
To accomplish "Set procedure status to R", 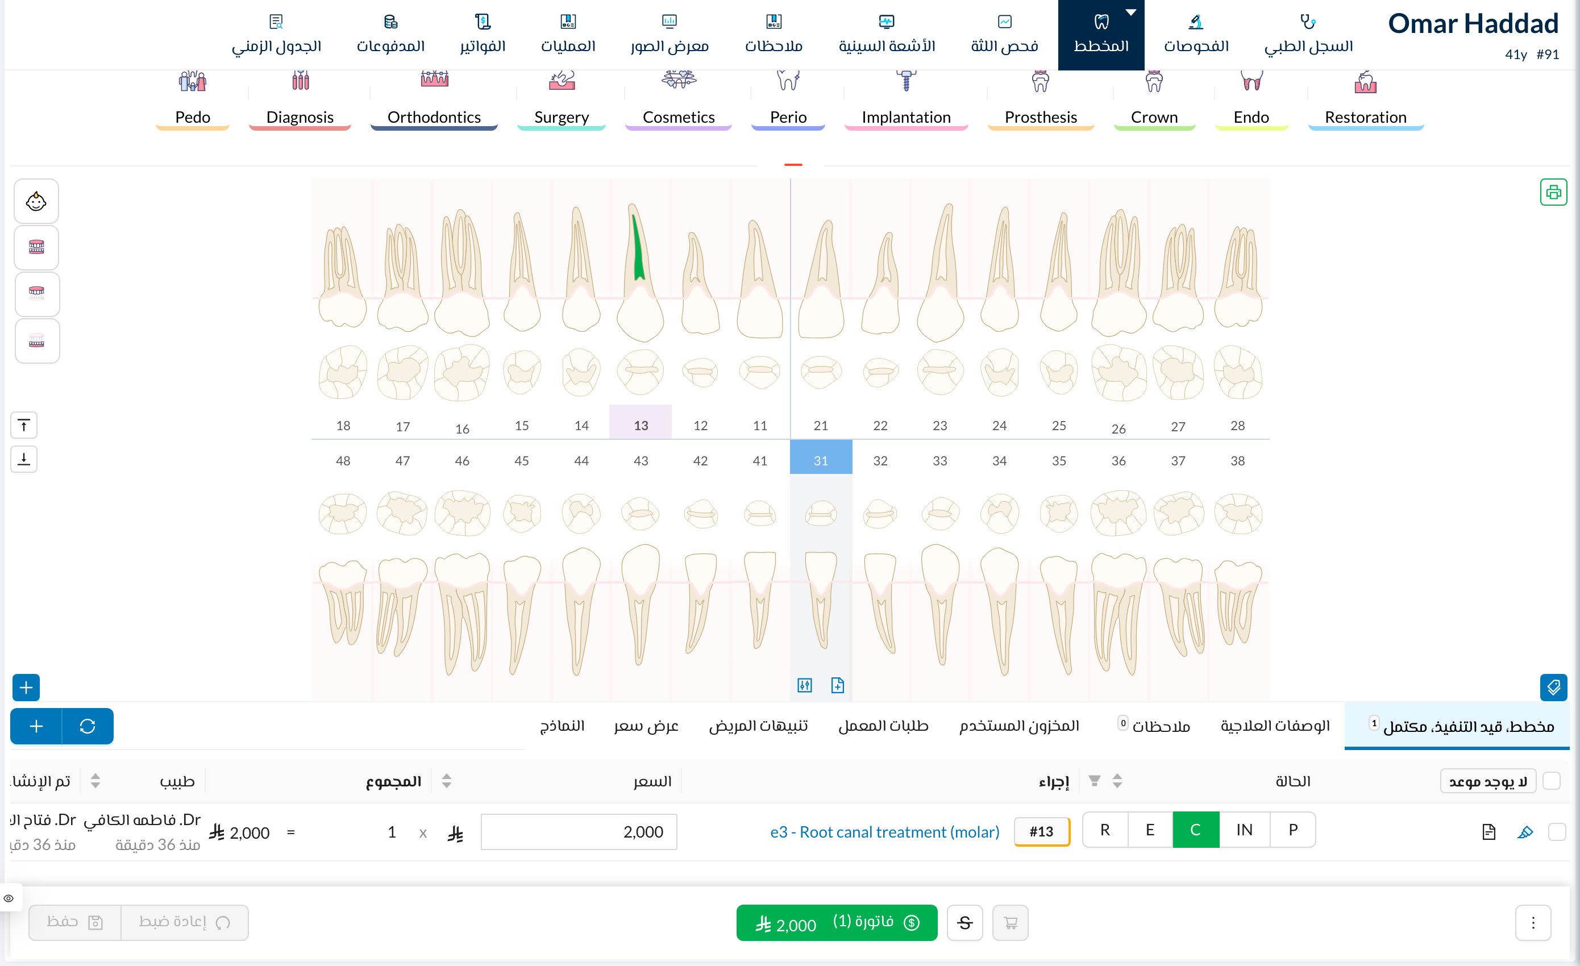I will (1105, 830).
